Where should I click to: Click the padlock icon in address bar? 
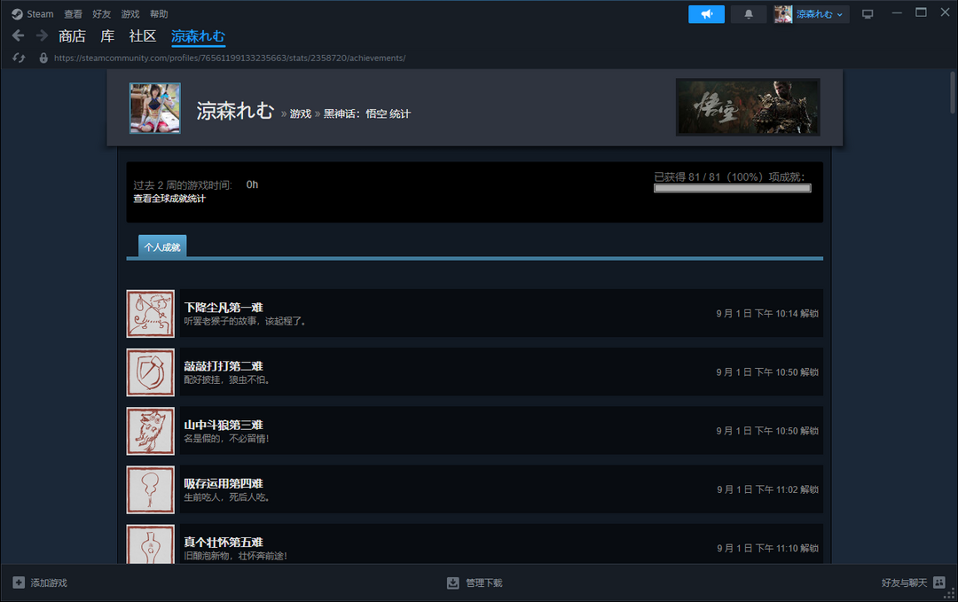(43, 58)
